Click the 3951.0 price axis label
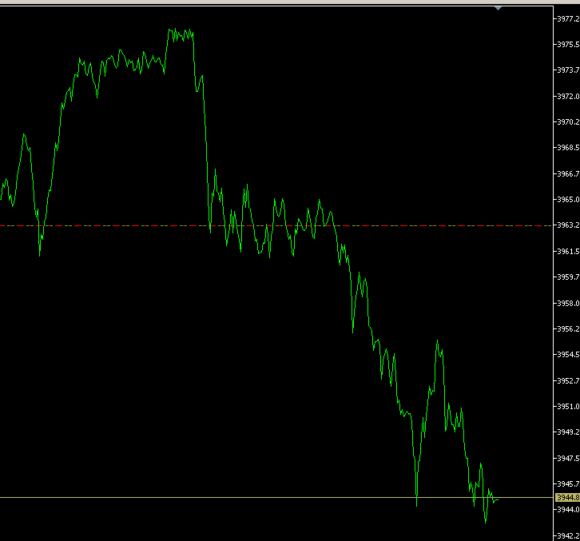 pos(567,407)
